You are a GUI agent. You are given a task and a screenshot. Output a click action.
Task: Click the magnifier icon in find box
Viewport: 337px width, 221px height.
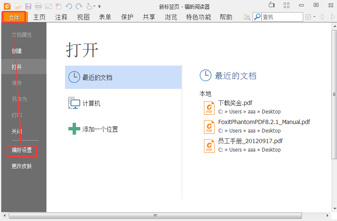point(257,17)
